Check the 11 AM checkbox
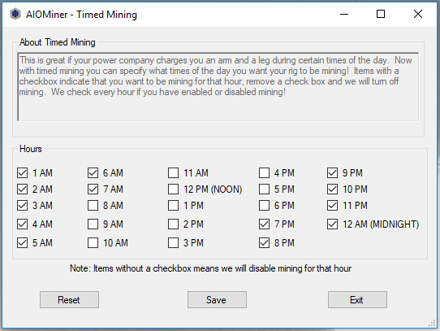 click(x=173, y=173)
